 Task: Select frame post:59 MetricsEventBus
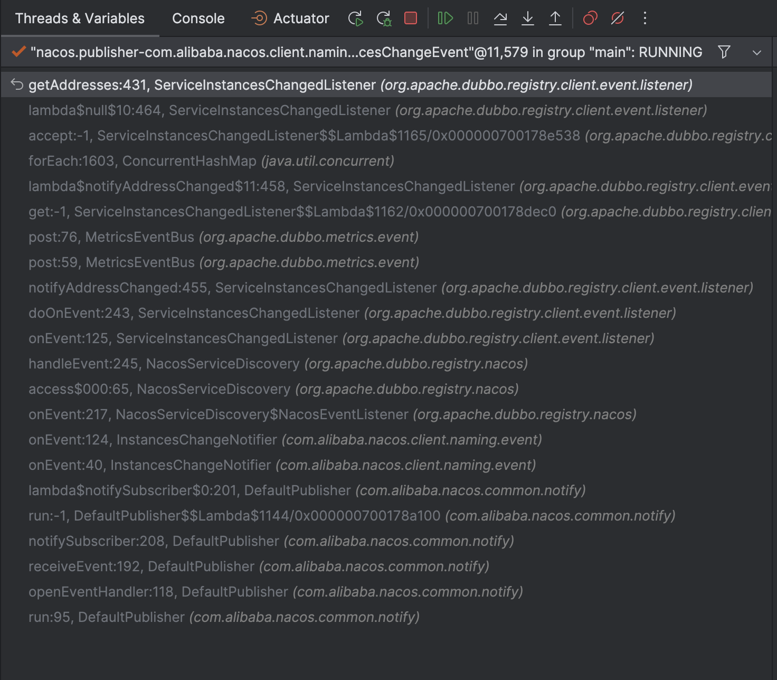coord(386,262)
